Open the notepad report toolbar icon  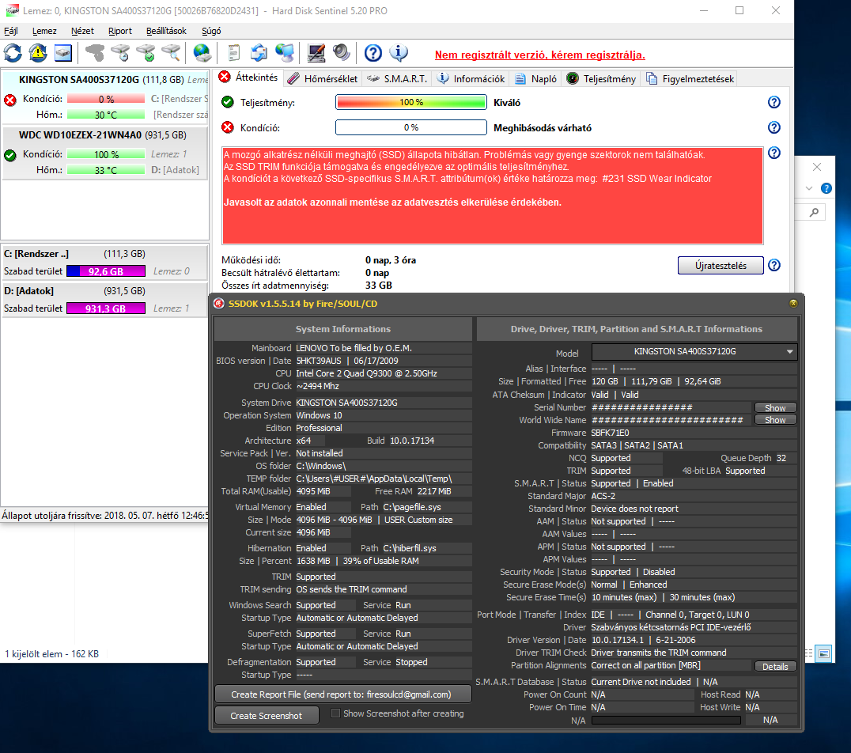click(x=233, y=53)
